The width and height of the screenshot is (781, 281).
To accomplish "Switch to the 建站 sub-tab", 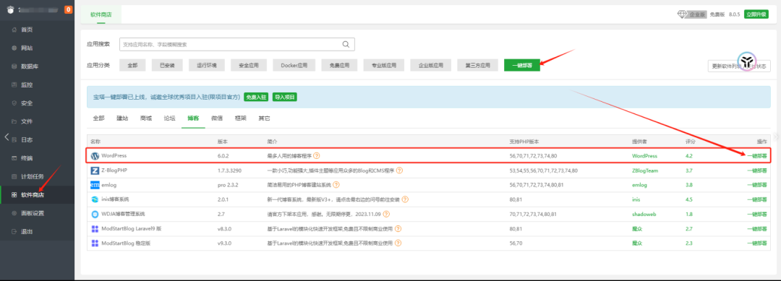I will (122, 118).
